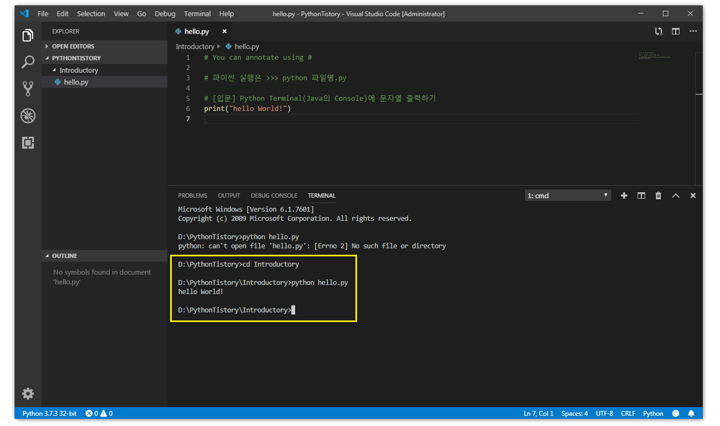Change line endings via CRLF status item
The height and width of the screenshot is (426, 720).
(628, 414)
